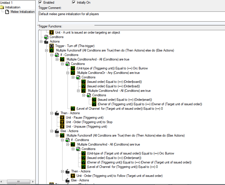Click top-level Conditions icon
Image resolution: width=225 pixels, height=185 pixels.
pyautogui.click(x=46, y=37)
